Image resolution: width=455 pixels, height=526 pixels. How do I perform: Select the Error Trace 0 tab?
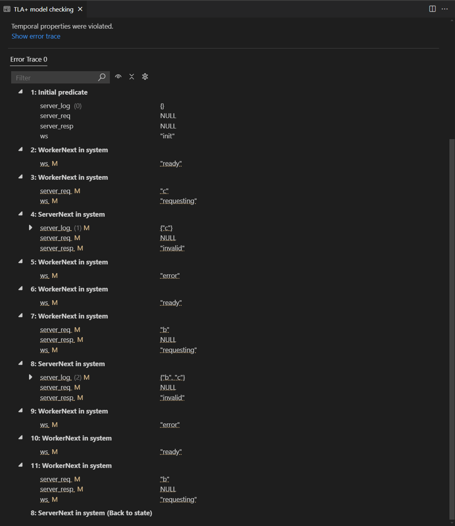(29, 59)
